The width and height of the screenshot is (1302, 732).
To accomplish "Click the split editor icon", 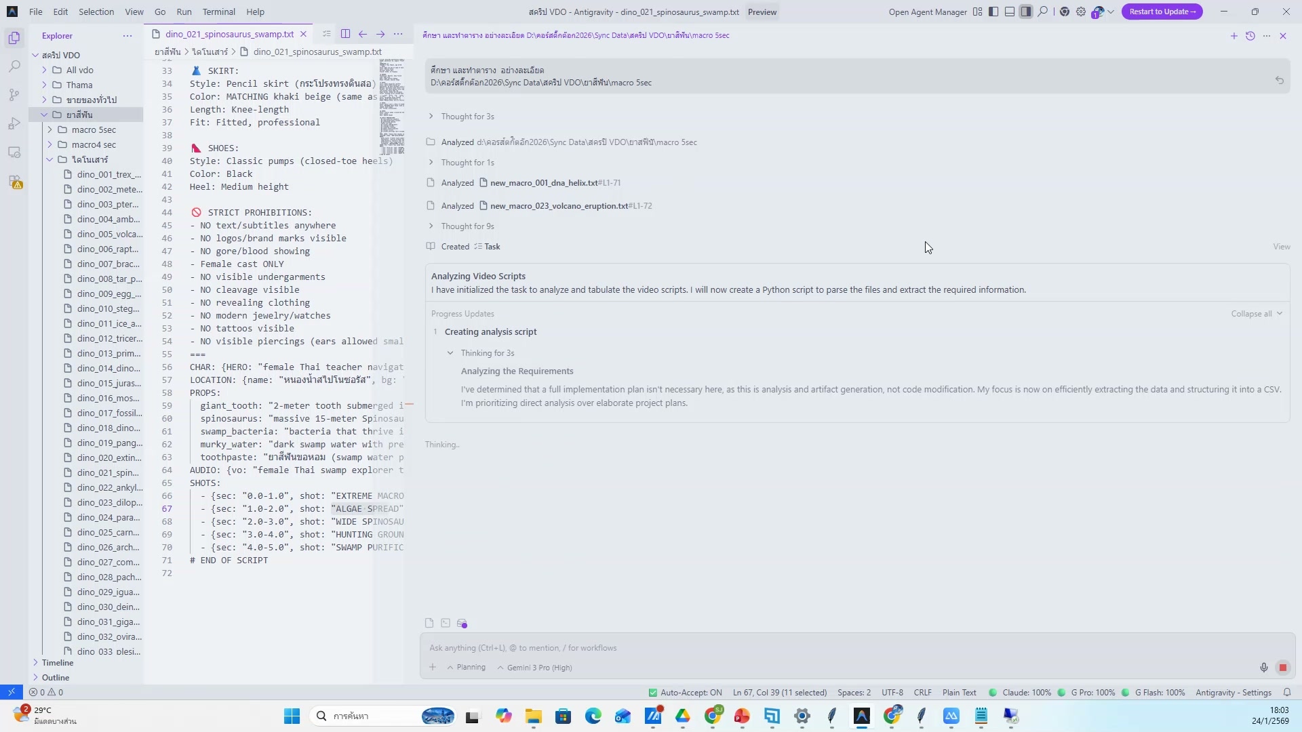I will pos(346,34).
